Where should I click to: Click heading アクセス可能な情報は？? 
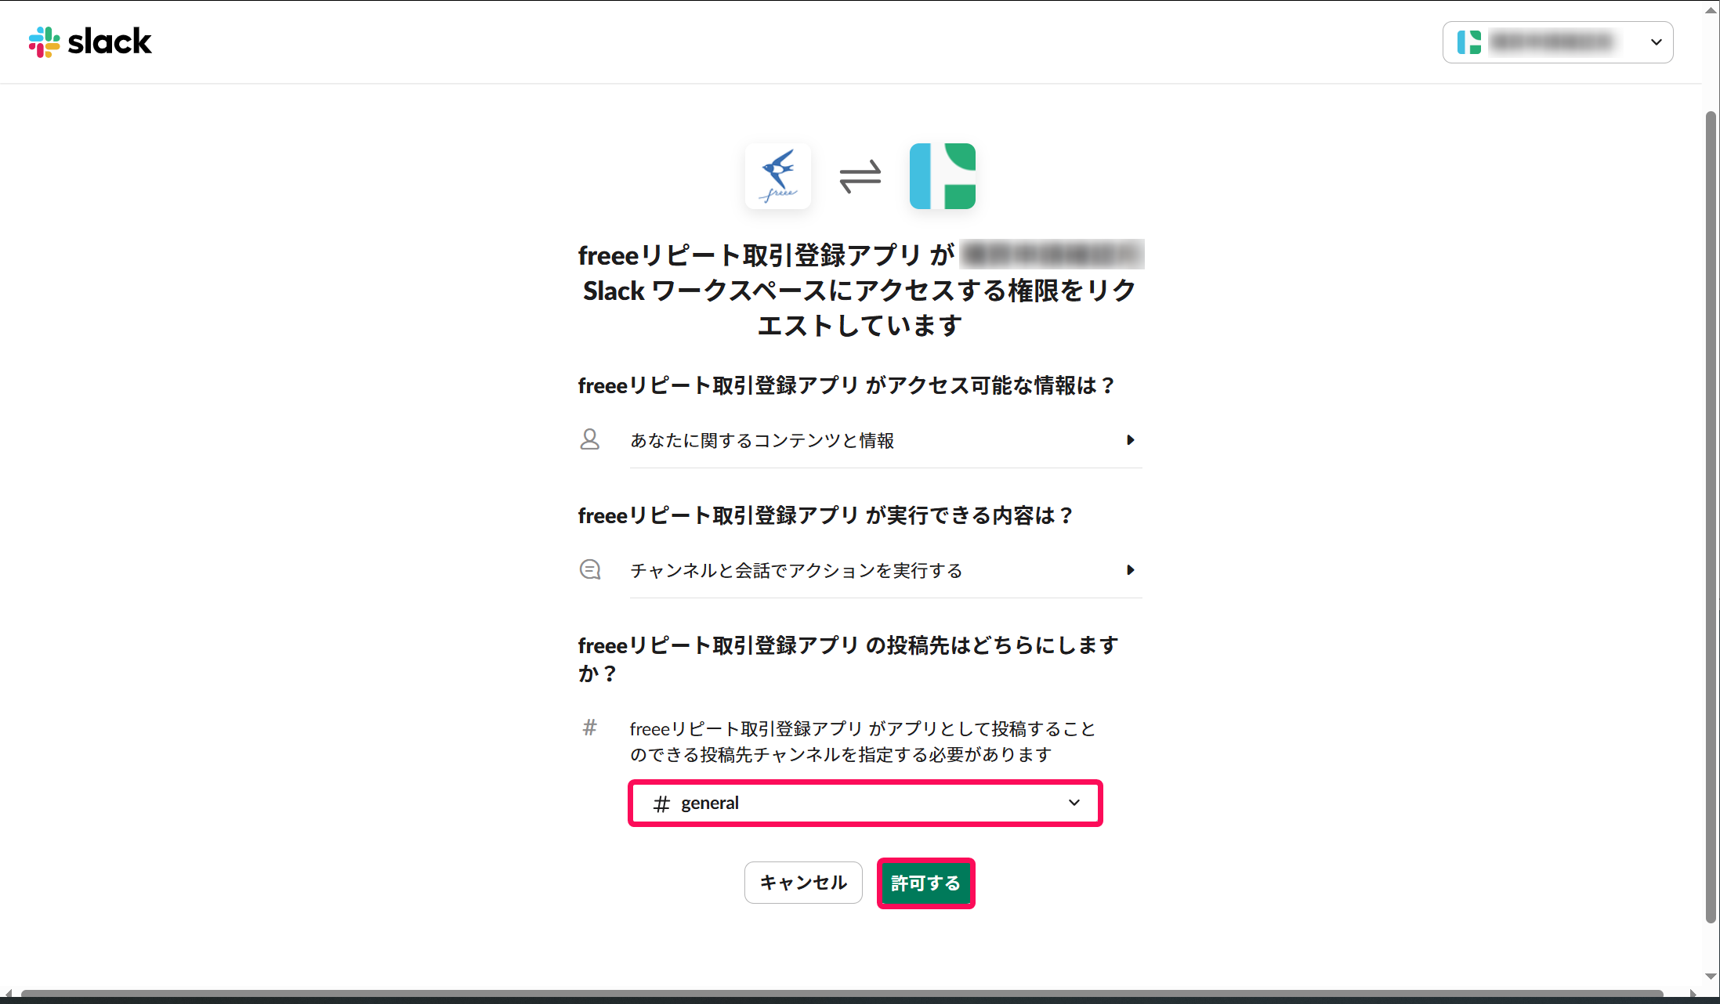[846, 385]
